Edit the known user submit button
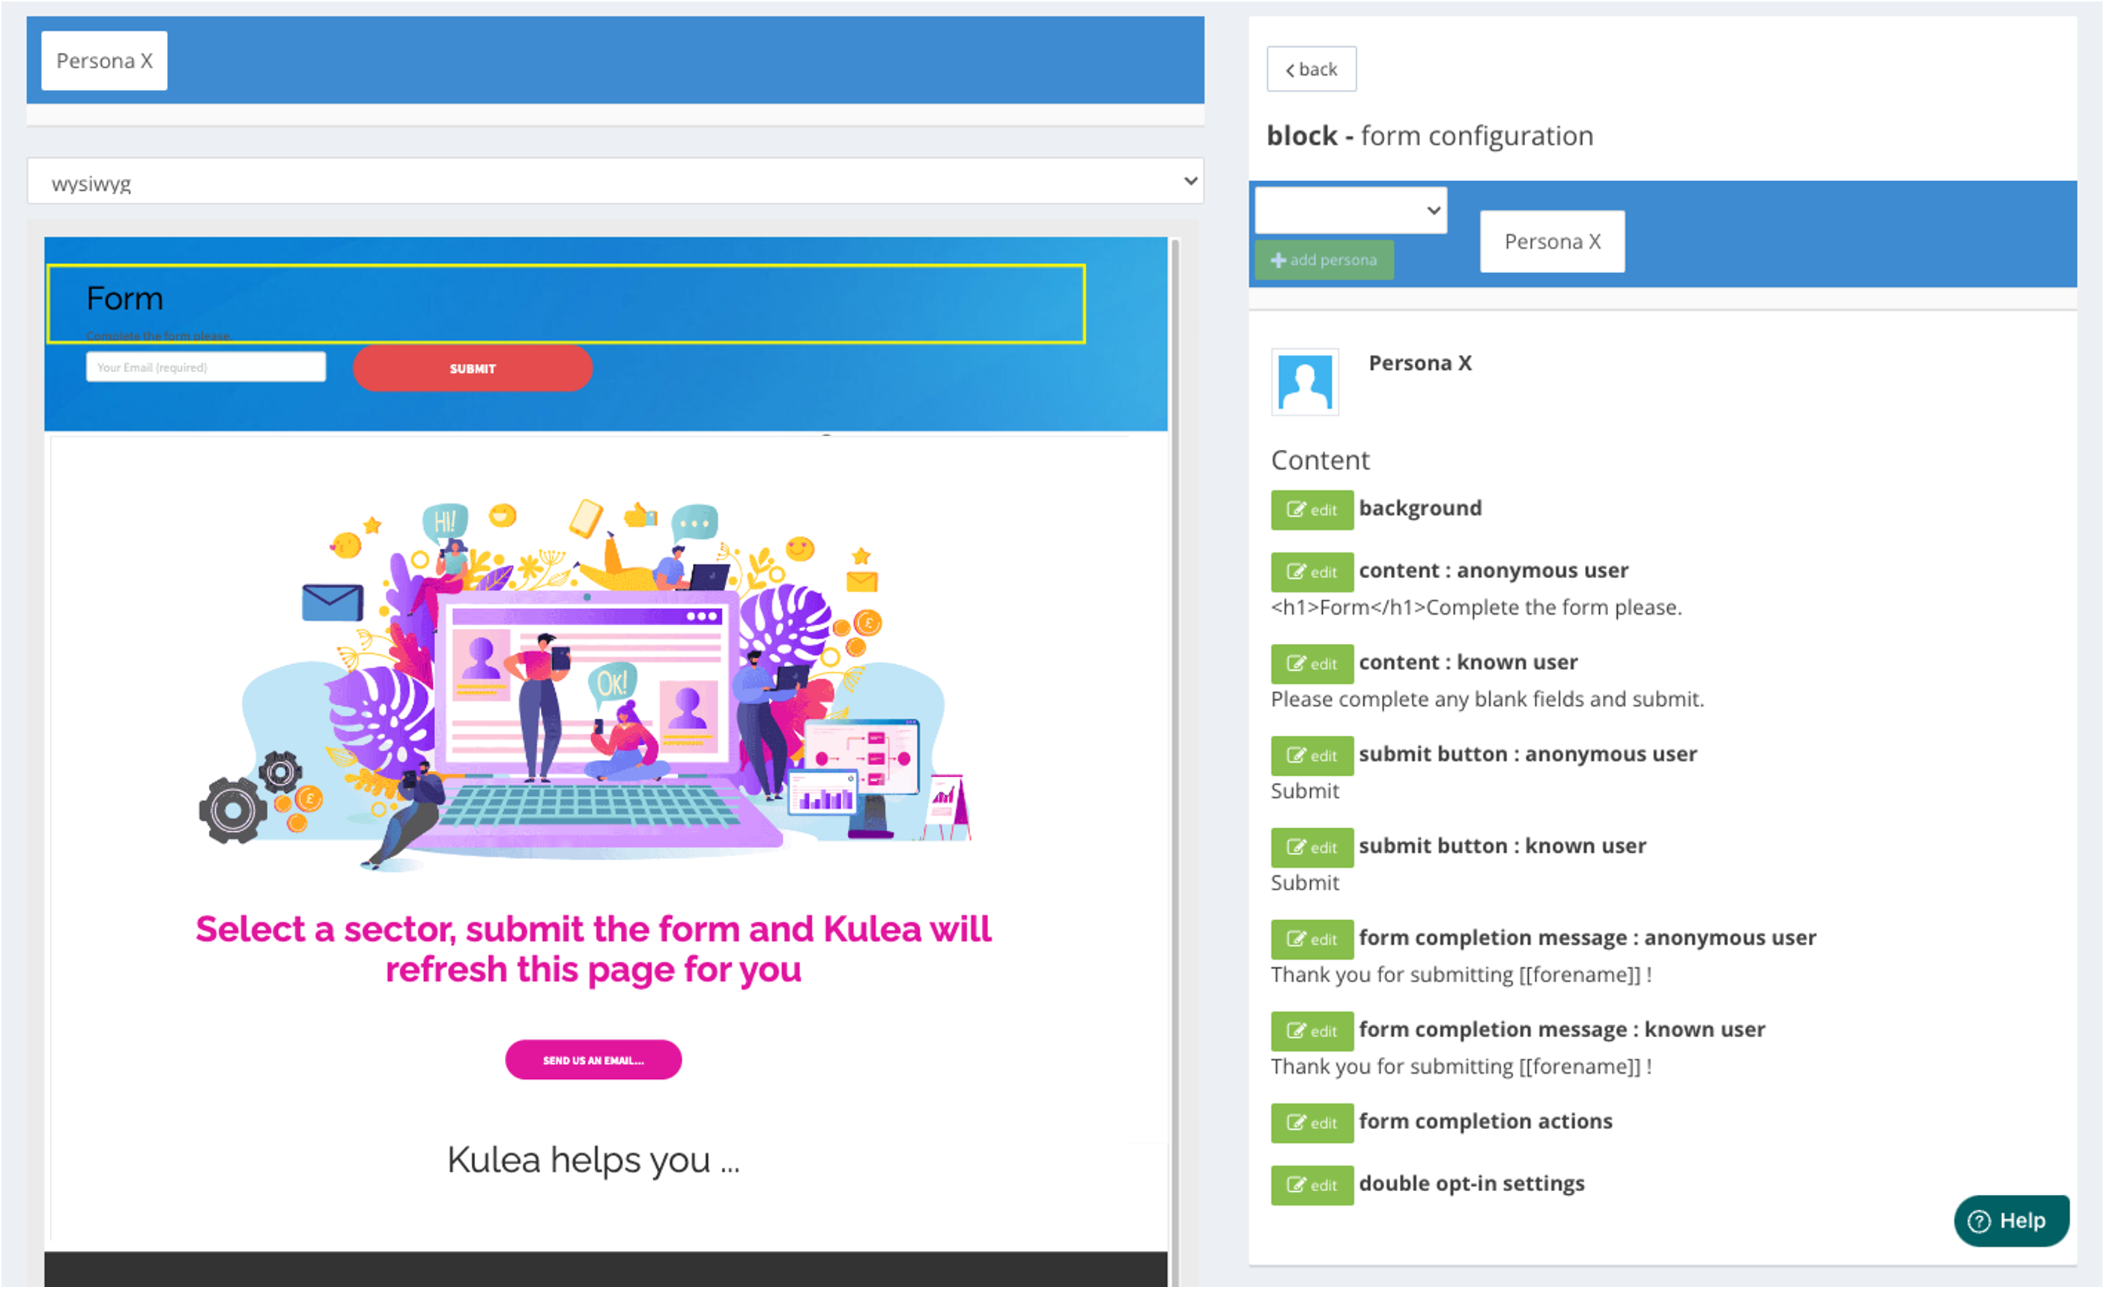Image resolution: width=2104 pixels, height=1290 pixels. (1311, 847)
